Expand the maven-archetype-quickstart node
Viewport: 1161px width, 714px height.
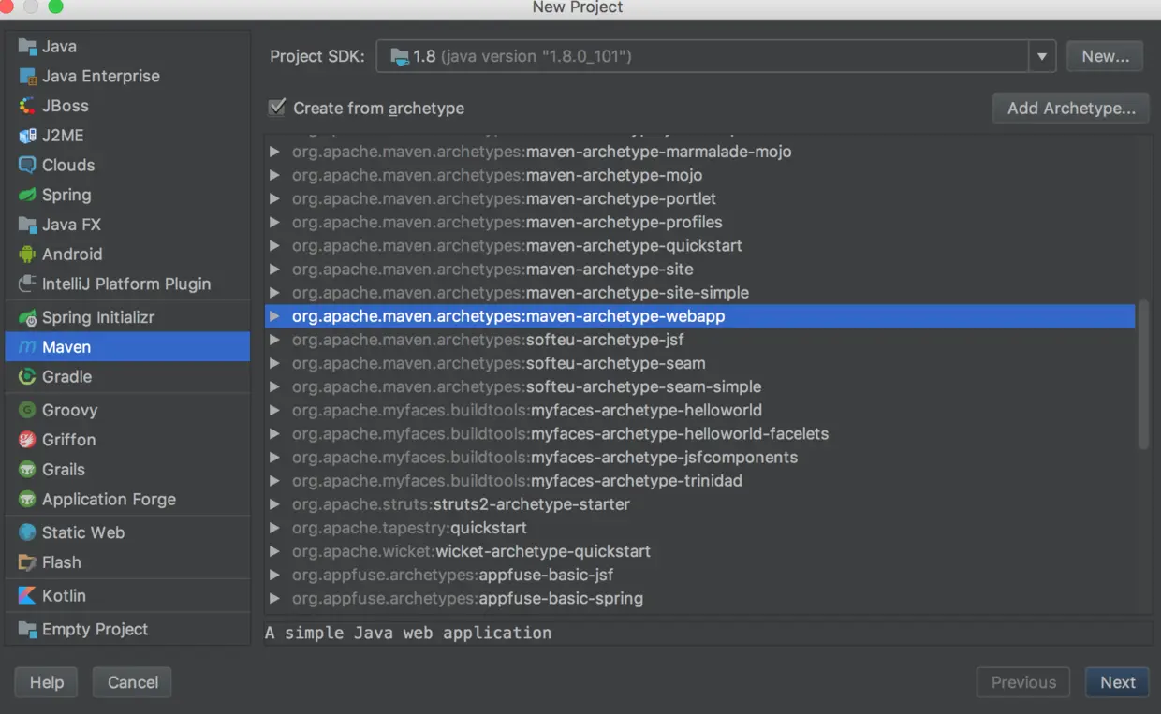(274, 246)
